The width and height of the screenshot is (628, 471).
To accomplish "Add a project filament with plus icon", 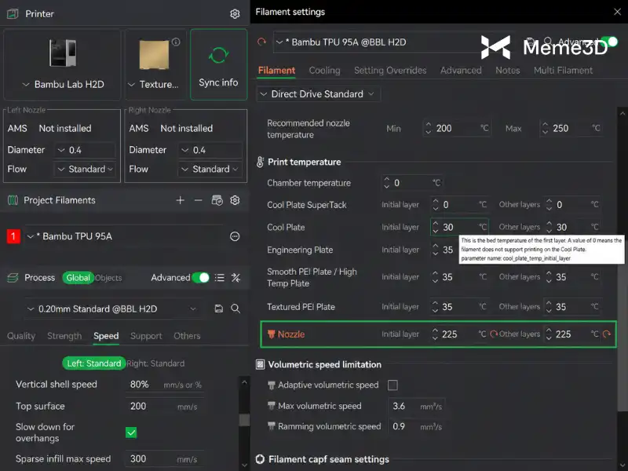I will [181, 200].
